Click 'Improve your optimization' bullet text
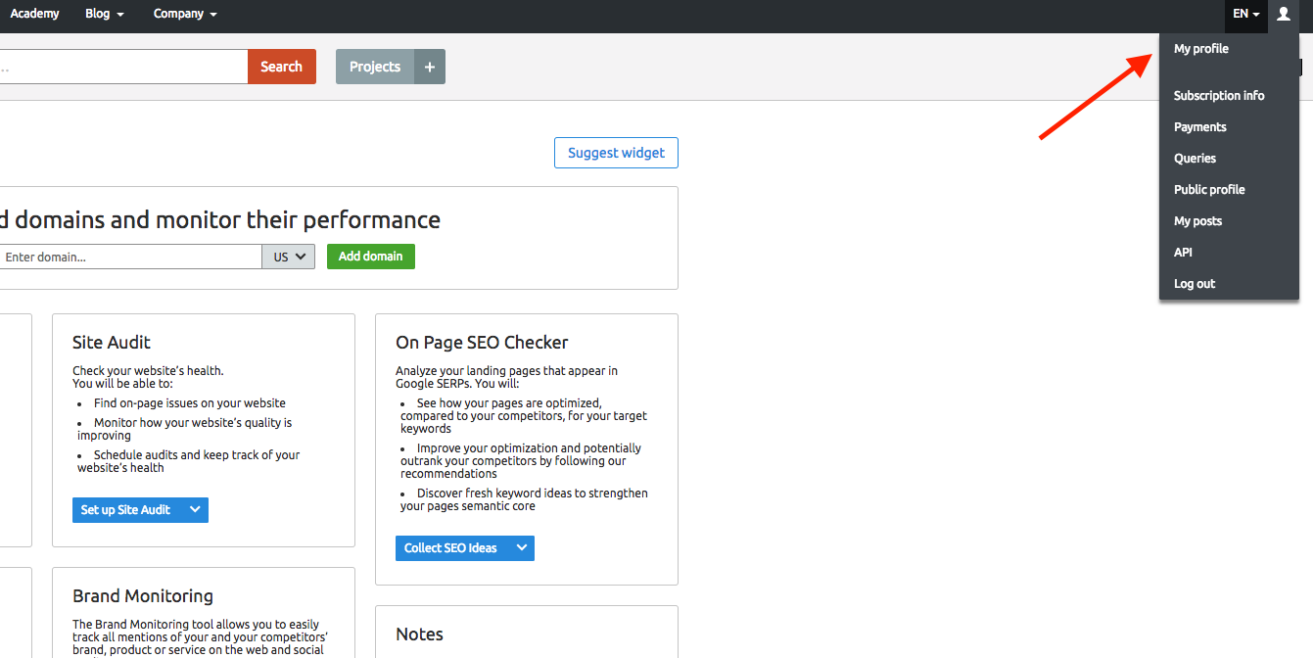Image resolution: width=1313 pixels, height=658 pixels. (521, 461)
